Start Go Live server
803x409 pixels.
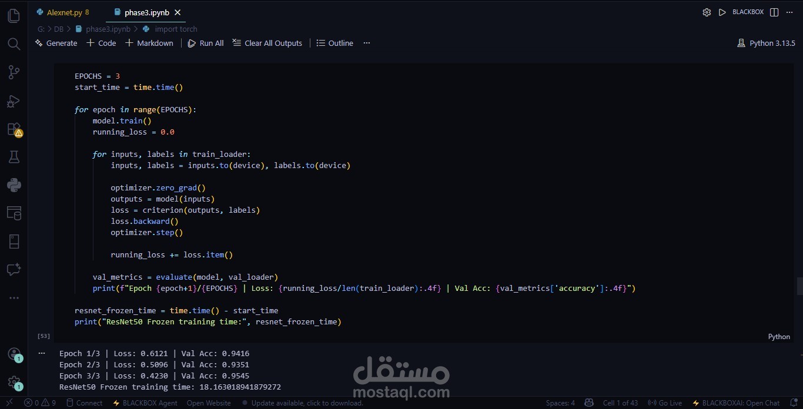point(665,403)
